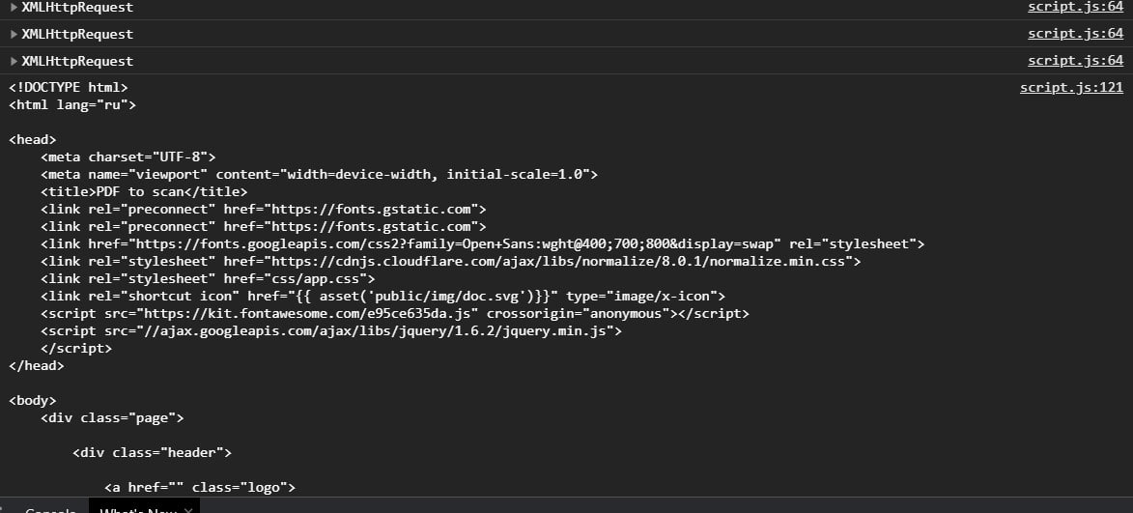Open script.js:121 source link
The height and width of the screenshot is (513, 1133).
tap(1071, 87)
